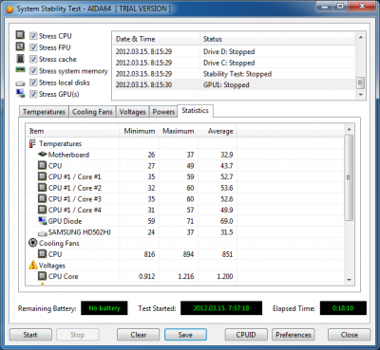Open the Cooling Fans tab

(92, 112)
